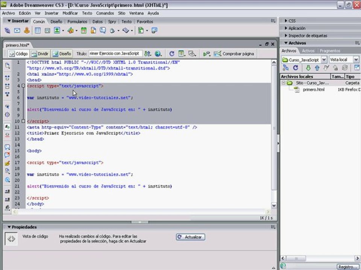Switch to Código view
The height and width of the screenshot is (270, 361).
coord(19,54)
